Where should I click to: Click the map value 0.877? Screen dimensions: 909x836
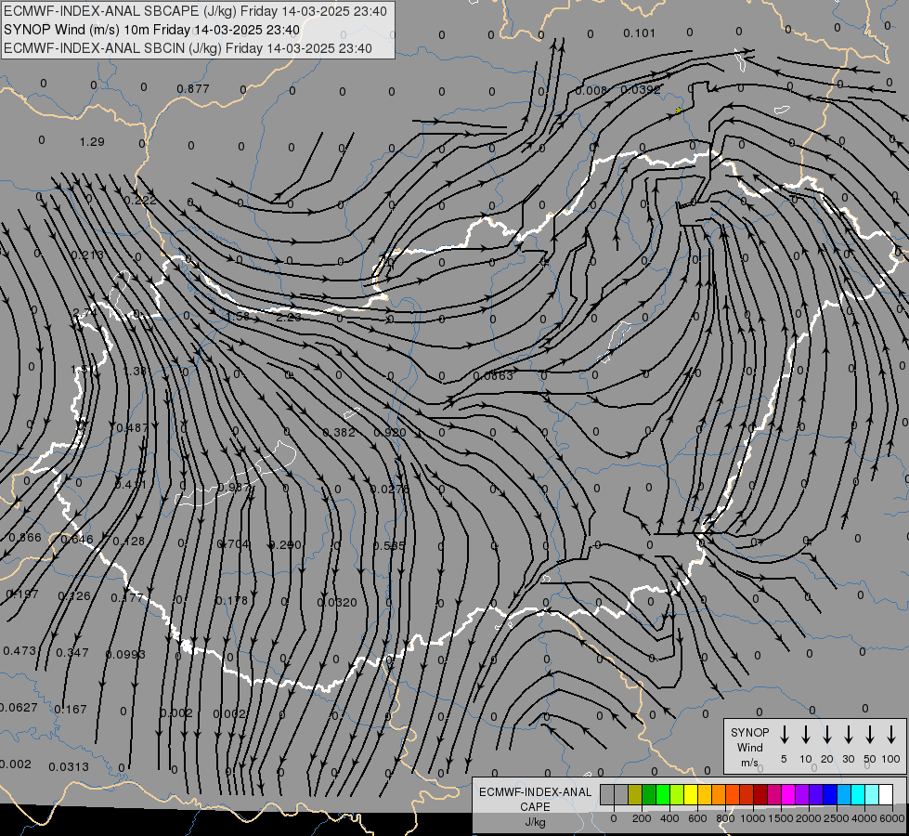(193, 89)
